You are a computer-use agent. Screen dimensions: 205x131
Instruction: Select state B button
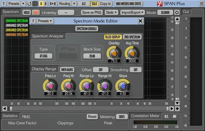46,4
